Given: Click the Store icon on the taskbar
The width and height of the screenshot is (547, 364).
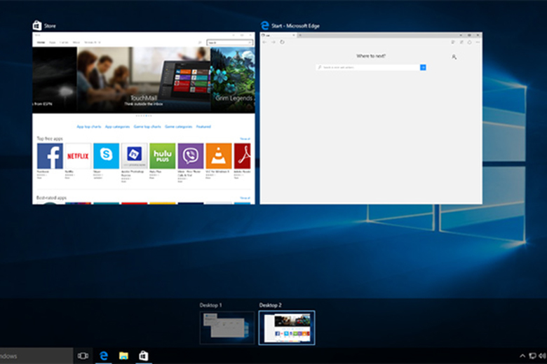Looking at the screenshot, I should 144,356.
